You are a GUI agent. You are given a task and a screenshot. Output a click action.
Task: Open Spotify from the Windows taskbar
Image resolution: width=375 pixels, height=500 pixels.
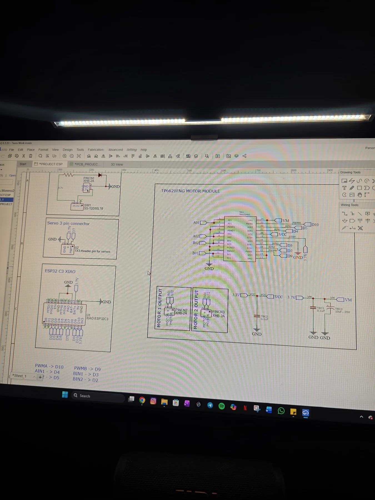point(222,406)
